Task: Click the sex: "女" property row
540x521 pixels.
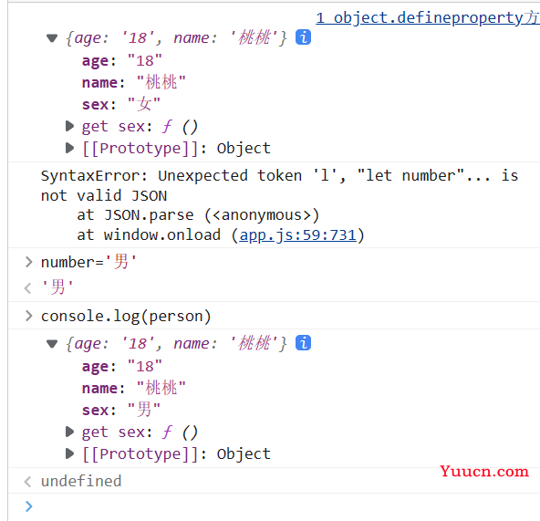Action: pyautogui.click(x=121, y=104)
